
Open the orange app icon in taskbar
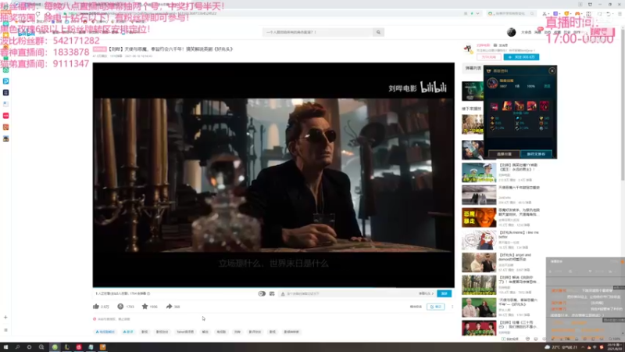[x=102, y=347]
